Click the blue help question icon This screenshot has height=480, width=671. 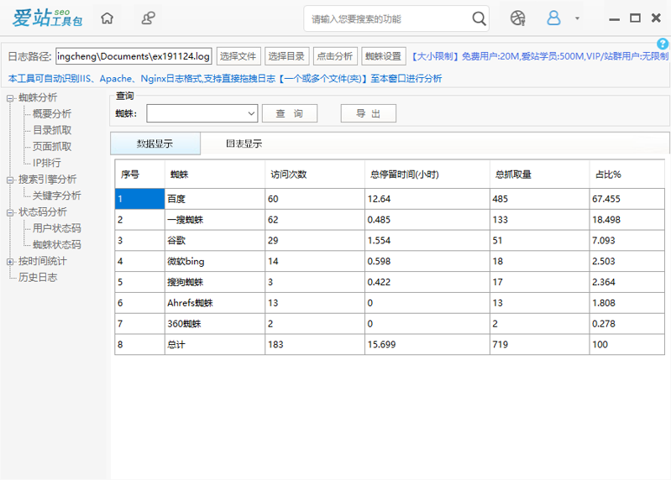663,44
